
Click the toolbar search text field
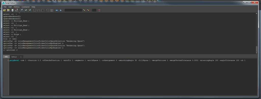[x=73, y=10]
